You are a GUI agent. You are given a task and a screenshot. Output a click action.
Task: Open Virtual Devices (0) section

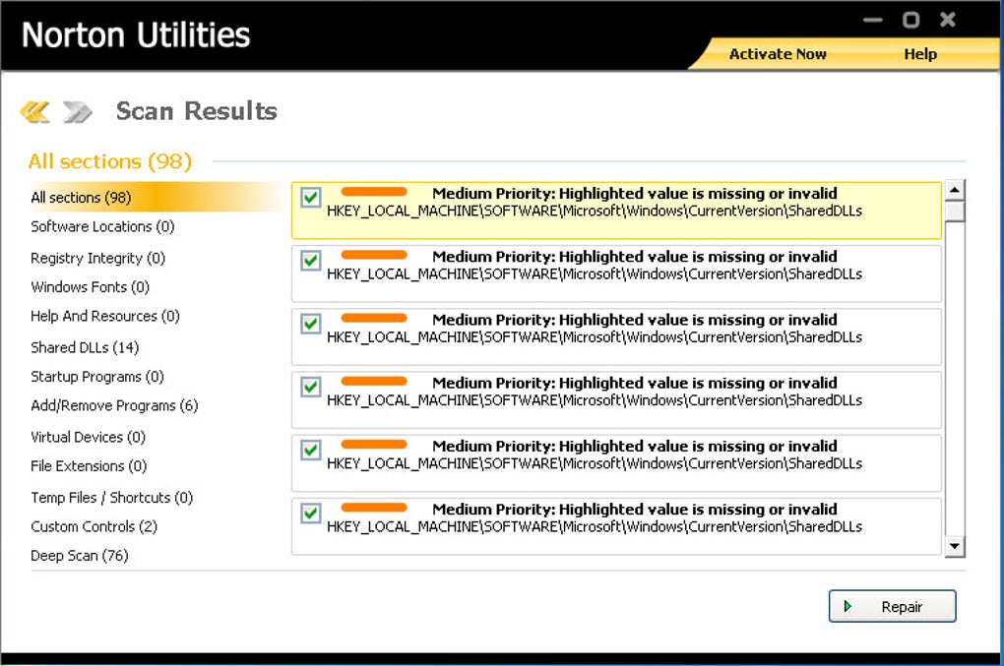click(x=89, y=437)
